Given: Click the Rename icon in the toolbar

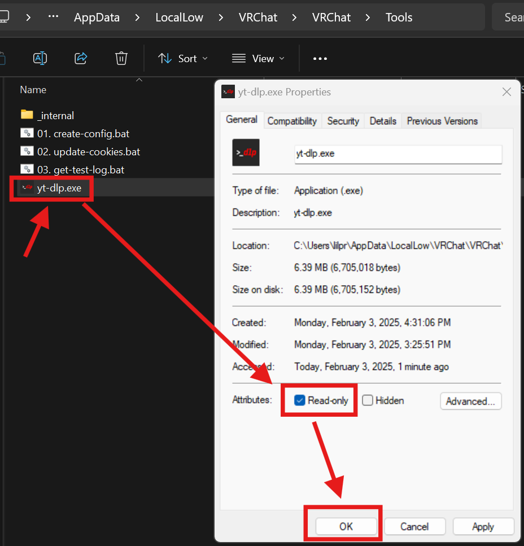Looking at the screenshot, I should point(40,58).
